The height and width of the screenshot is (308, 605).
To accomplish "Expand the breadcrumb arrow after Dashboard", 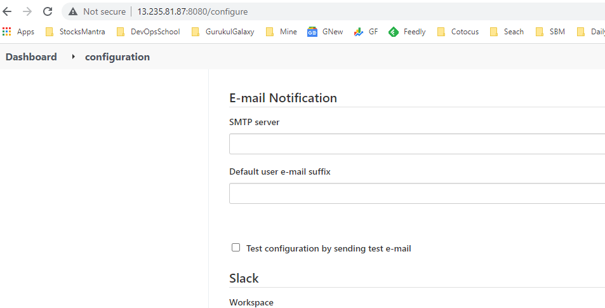I will point(73,57).
